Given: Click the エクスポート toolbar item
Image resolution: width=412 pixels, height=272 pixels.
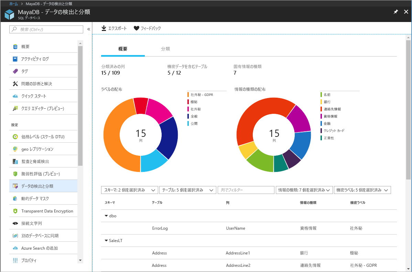Looking at the screenshot, I should click(114, 28).
